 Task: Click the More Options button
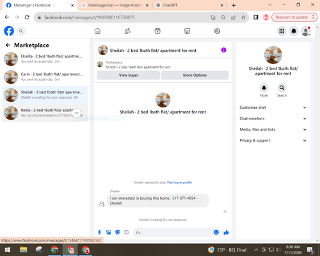pos(195,75)
